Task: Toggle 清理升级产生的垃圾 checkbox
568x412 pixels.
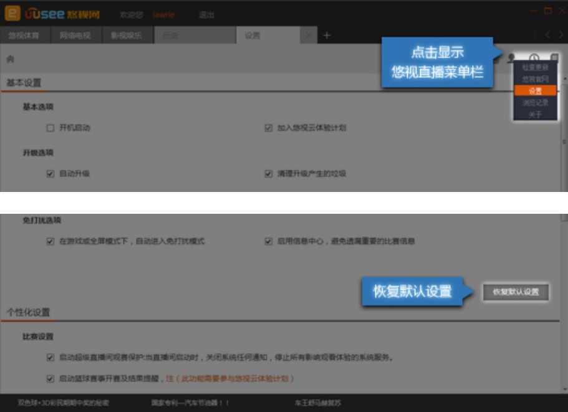Action: (269, 174)
